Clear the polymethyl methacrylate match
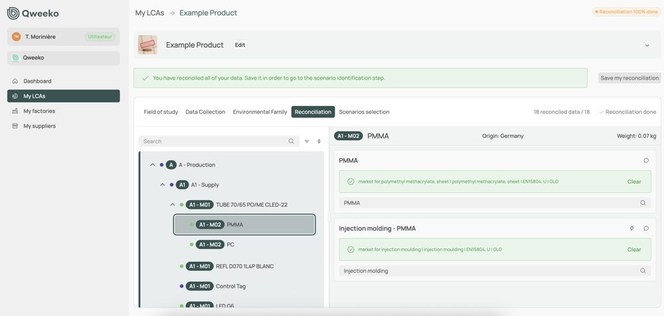Screen dimensions: 664x316 pos(634,182)
